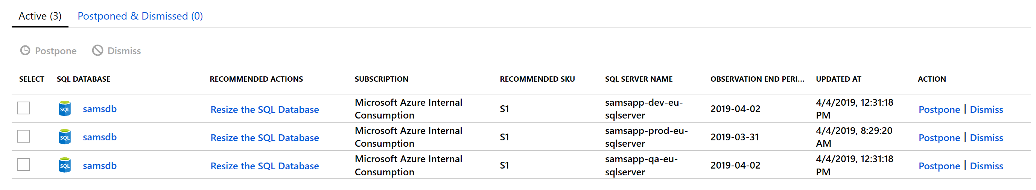Click the UPDATED AT column header

(838, 79)
